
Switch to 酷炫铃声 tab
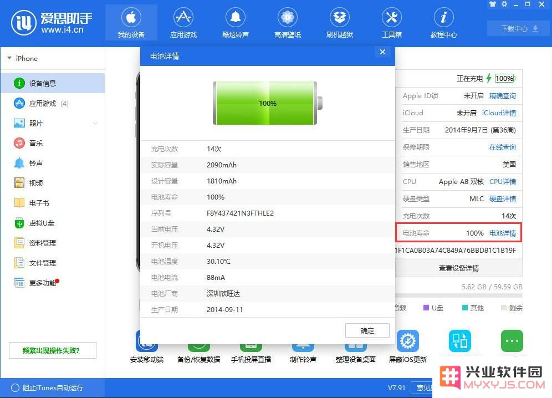coord(235,23)
